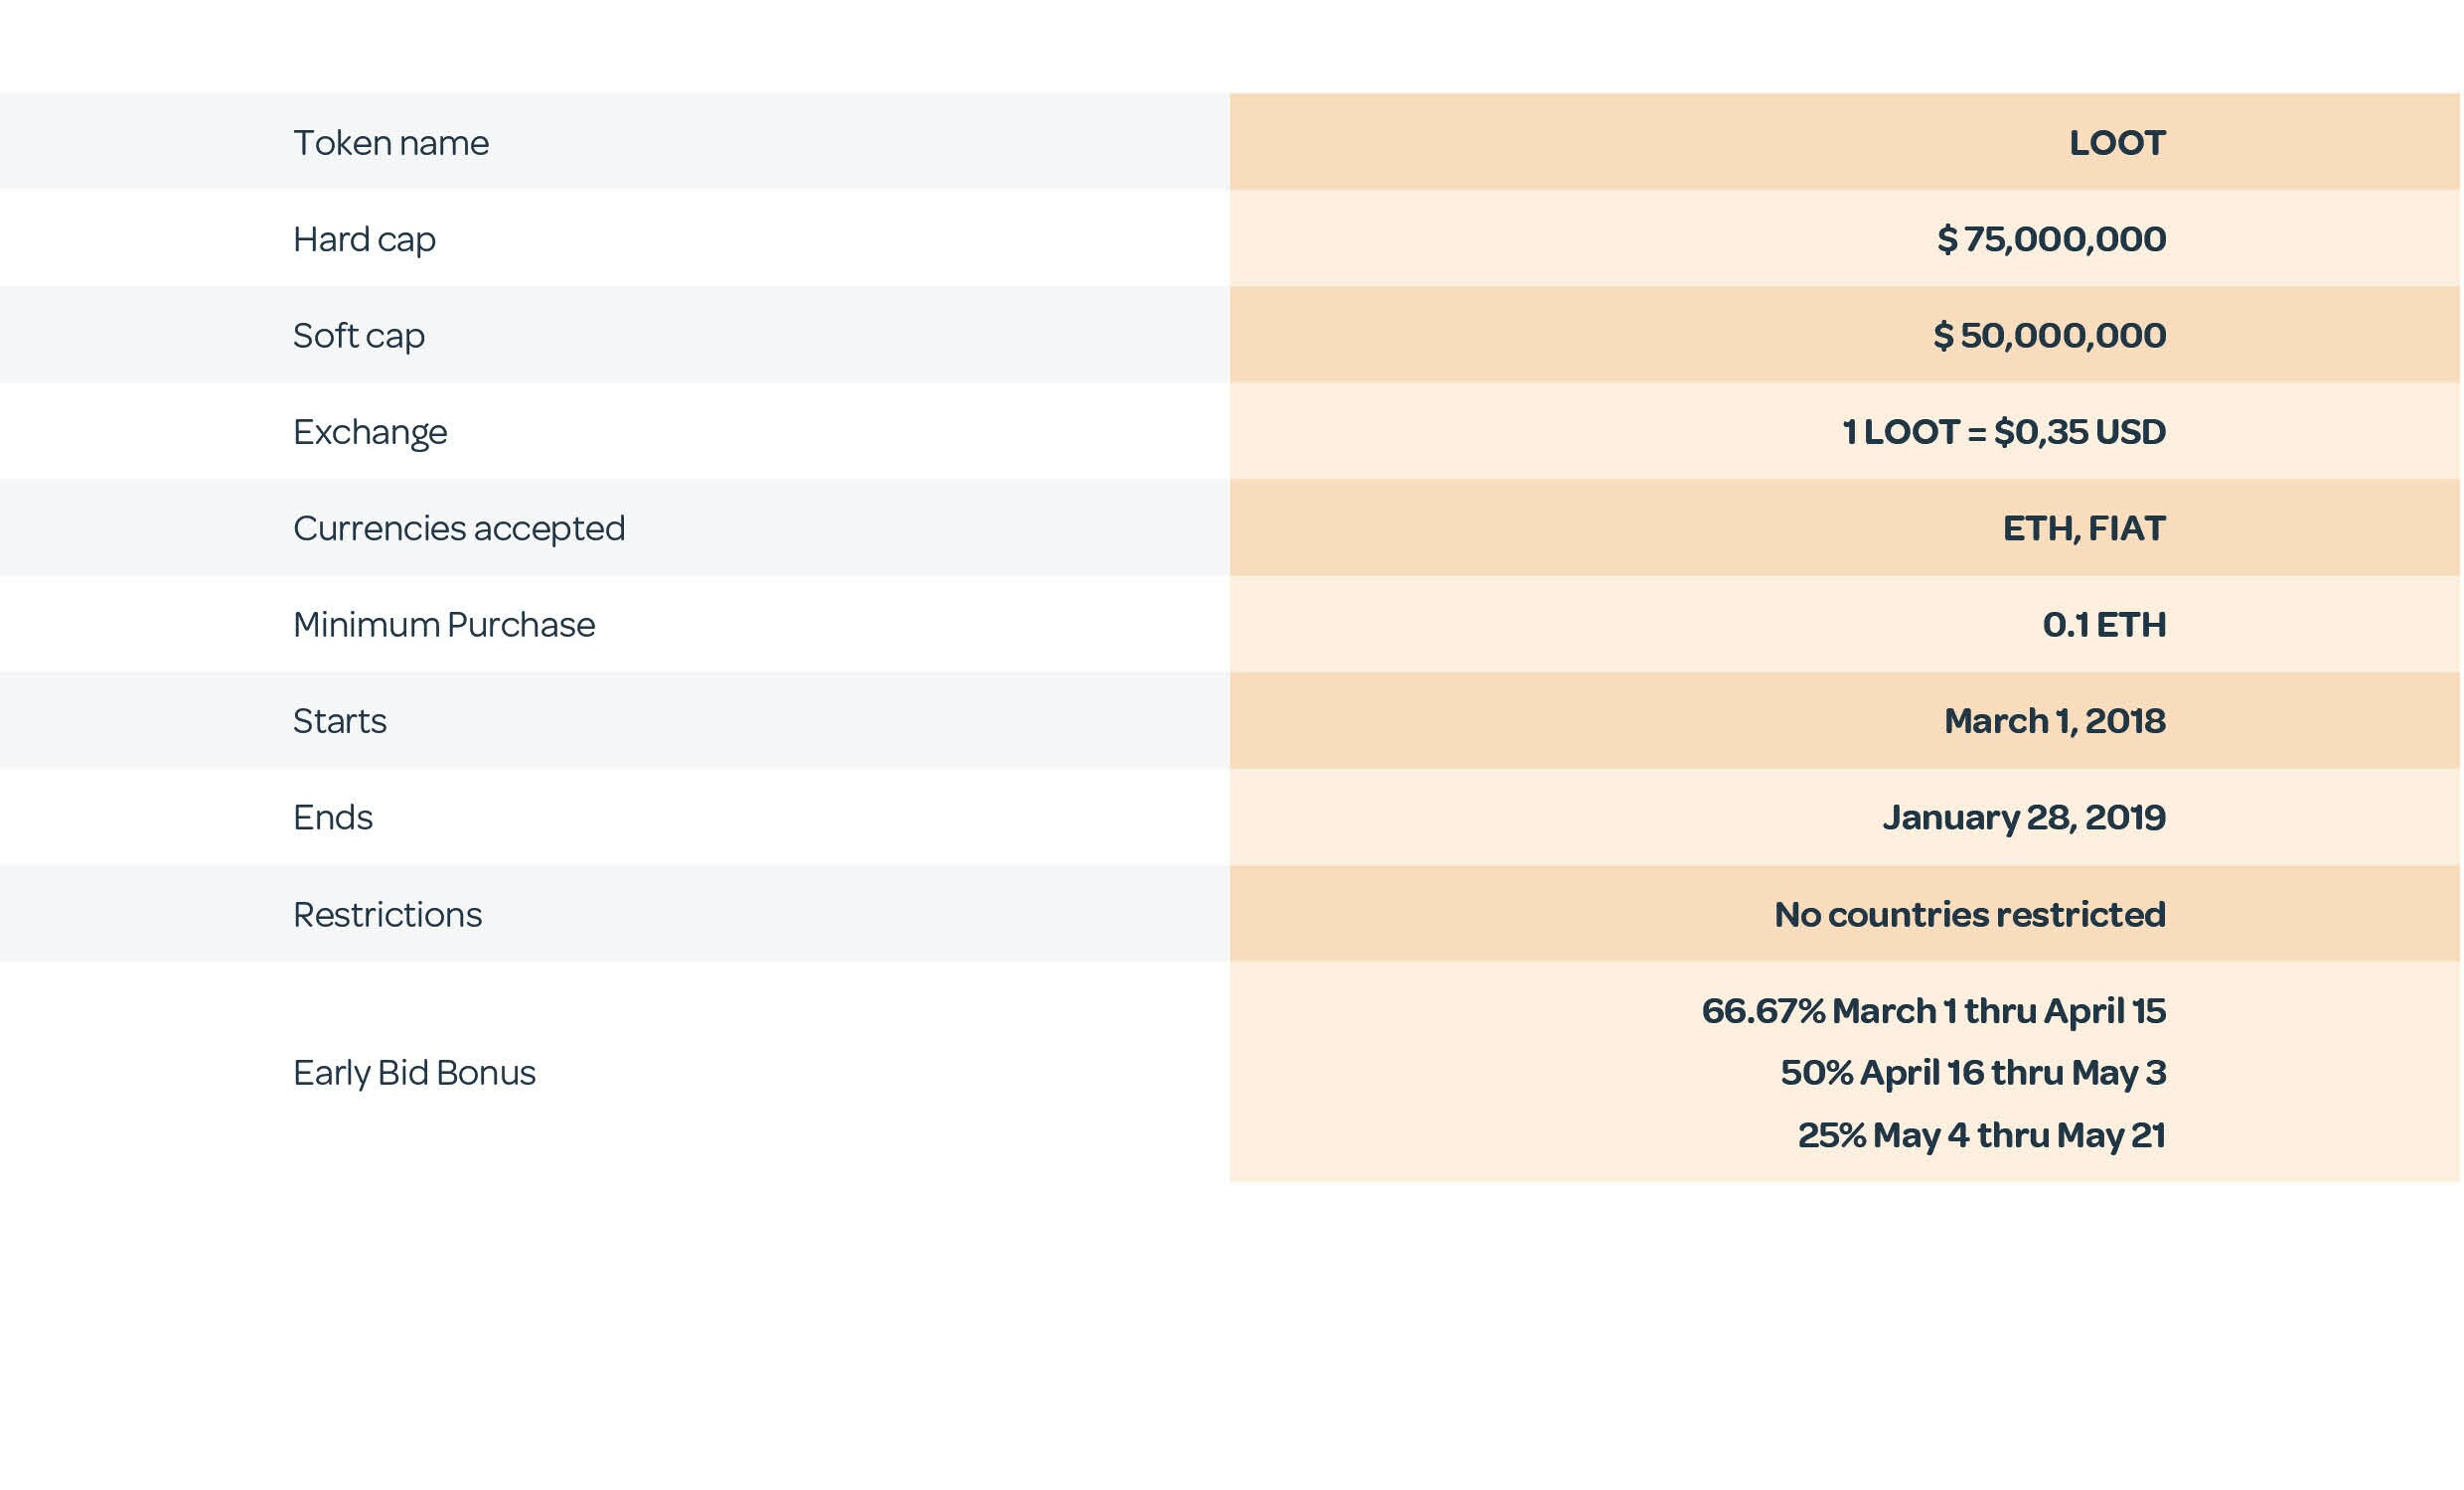Select the $75,000,000 hard cap amount

pos(2051,239)
